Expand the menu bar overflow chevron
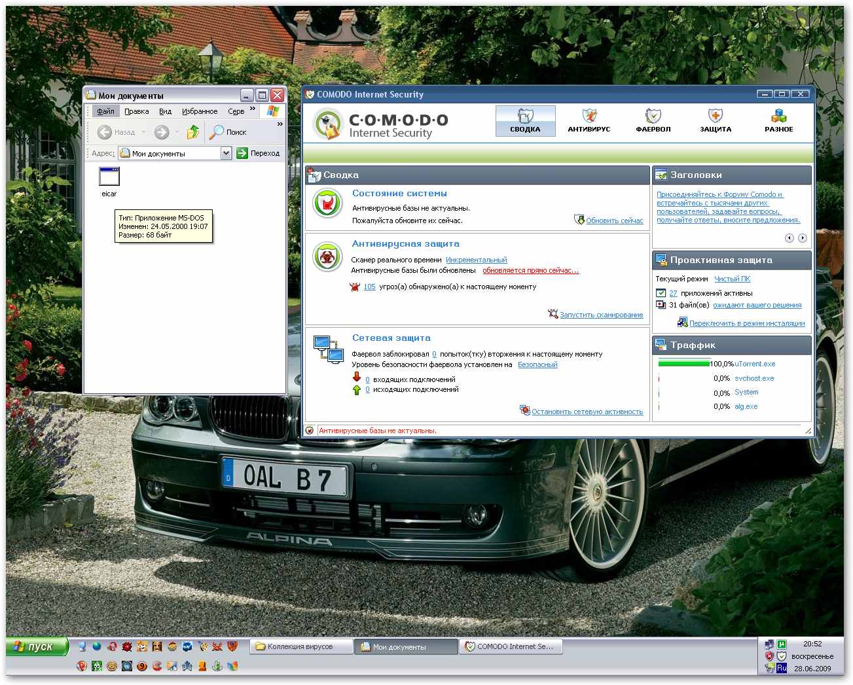The image size is (853, 685). tap(253, 109)
